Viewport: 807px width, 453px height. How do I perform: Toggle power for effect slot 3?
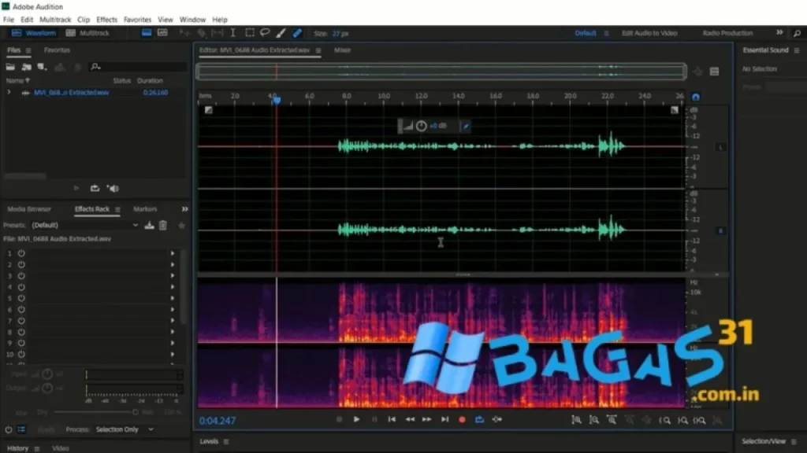[21, 276]
